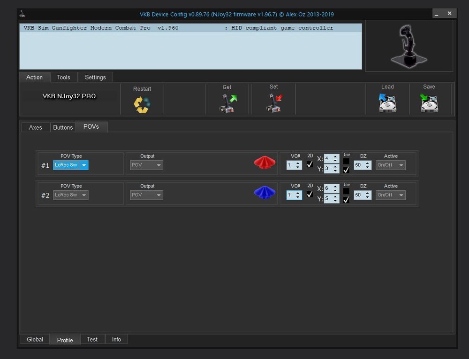Click the blue POV hat icon
The image size is (469, 359).
pyautogui.click(x=265, y=192)
